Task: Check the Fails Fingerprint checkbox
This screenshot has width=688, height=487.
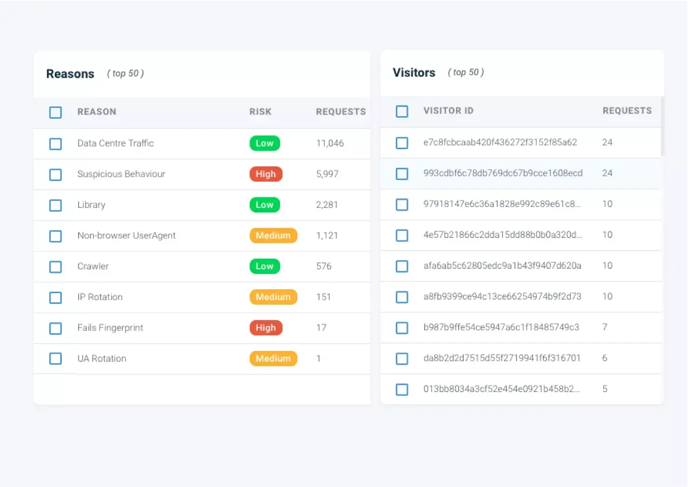Action: tap(55, 328)
